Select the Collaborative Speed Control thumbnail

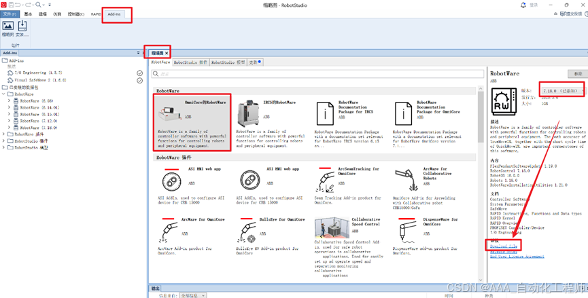point(332,227)
